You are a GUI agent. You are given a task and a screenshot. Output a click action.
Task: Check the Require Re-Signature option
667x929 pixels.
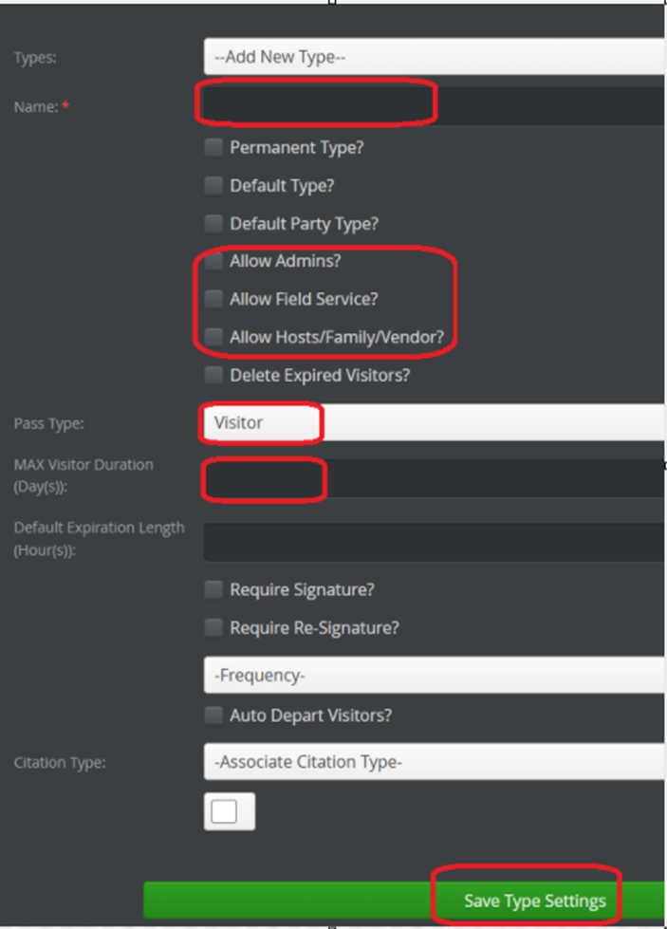(213, 627)
